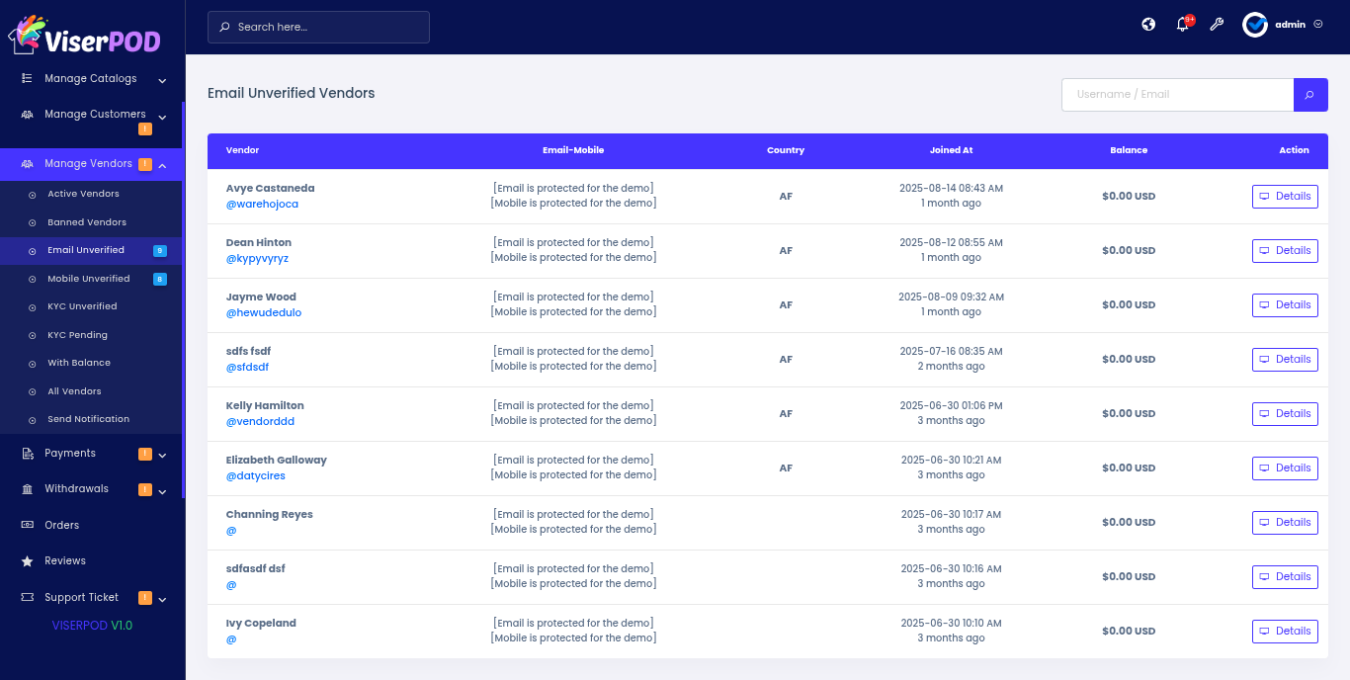Open Details for Avye Castaneda

[x=1285, y=197]
